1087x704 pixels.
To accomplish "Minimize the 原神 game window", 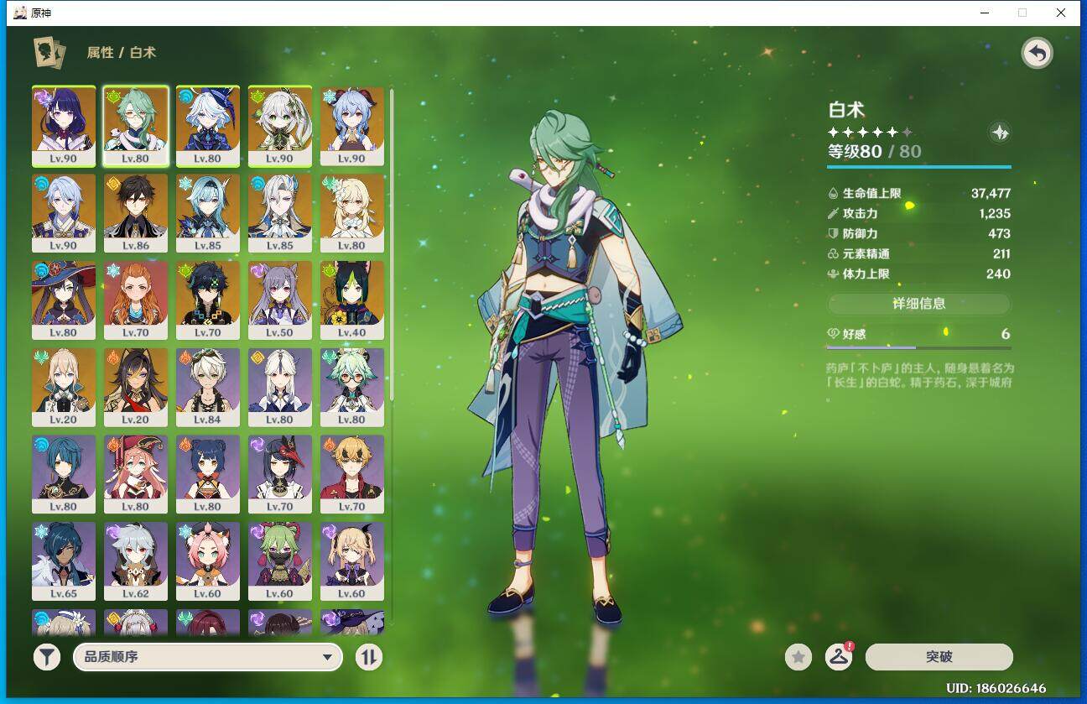I will (x=984, y=13).
